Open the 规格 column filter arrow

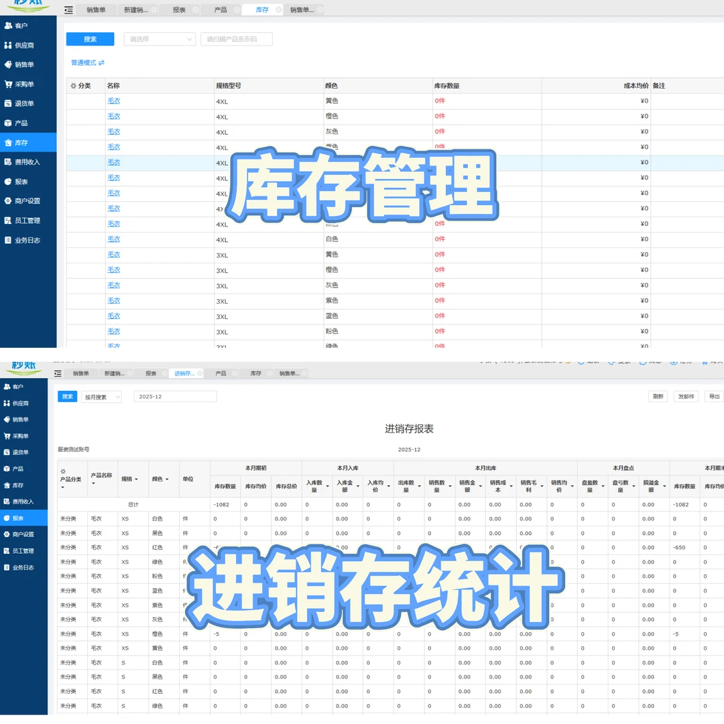136,479
